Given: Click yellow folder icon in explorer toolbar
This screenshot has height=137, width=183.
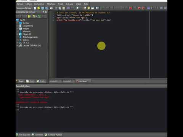Looking at the screenshot, I should (29, 16).
